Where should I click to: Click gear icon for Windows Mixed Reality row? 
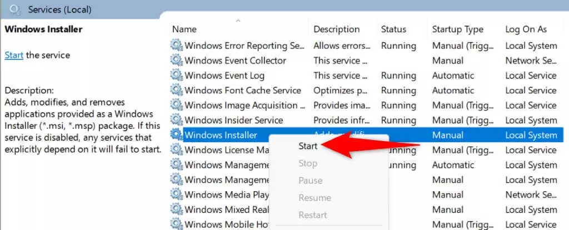click(x=177, y=209)
